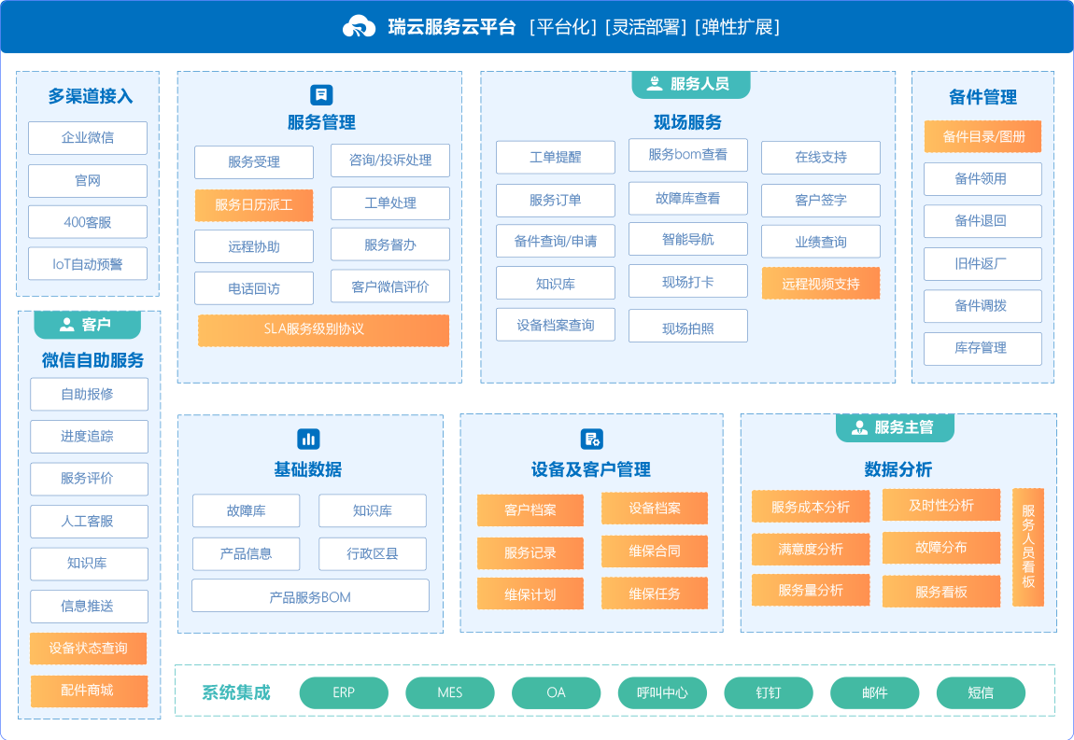The image size is (1074, 740).
Task: Click the 呼叫中心 integration pill
Action: [662, 692]
